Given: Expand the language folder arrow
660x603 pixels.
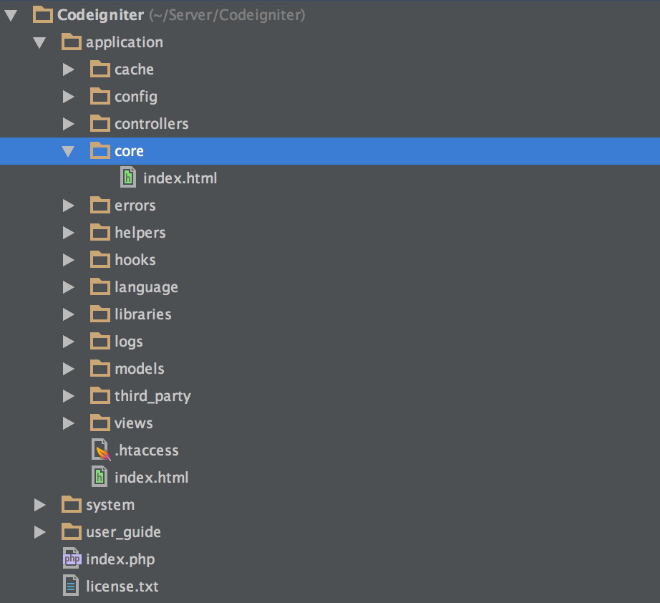Looking at the screenshot, I should (x=69, y=287).
